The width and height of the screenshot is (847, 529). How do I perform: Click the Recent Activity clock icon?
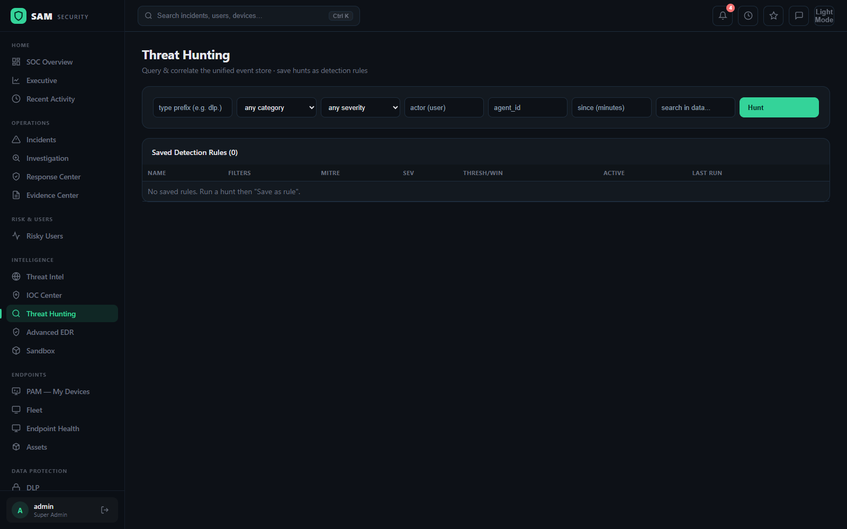pos(16,99)
